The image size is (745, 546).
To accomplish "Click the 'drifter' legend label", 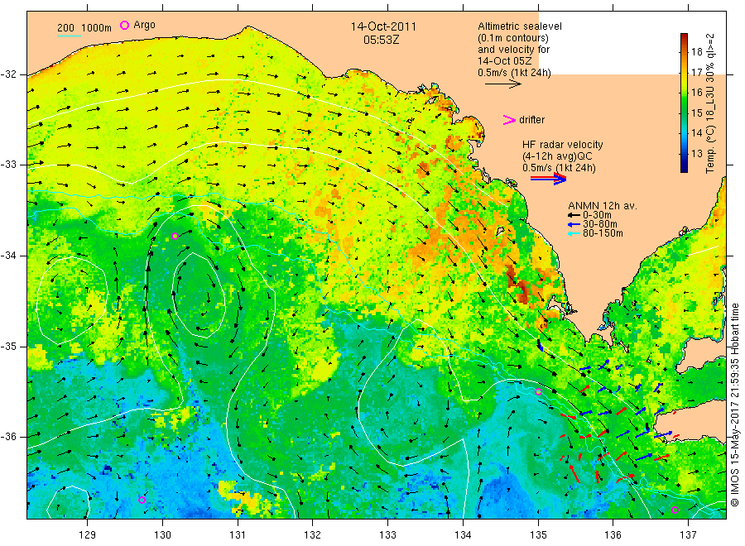I will click(531, 120).
